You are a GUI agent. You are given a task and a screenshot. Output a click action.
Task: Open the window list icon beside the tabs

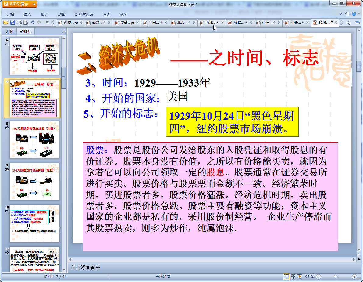[357, 23]
